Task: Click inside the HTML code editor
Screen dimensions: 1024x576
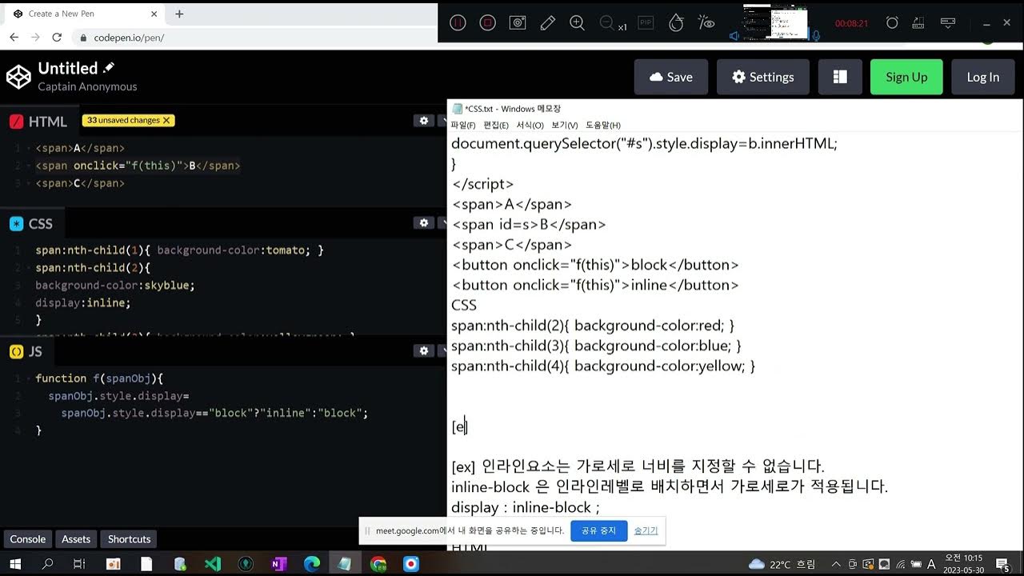Action: (224, 166)
